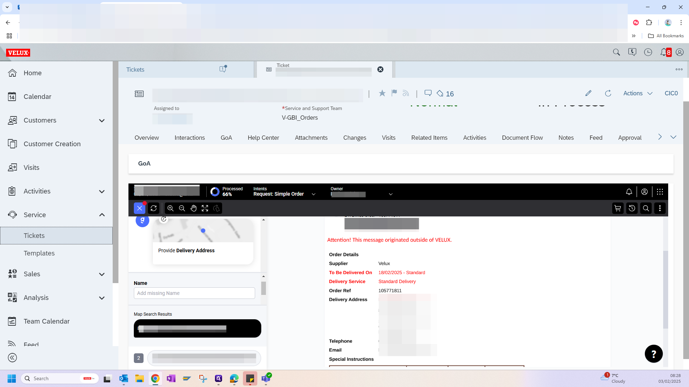Click the Windows taskbar Search box
Viewport: 689px width, 387px height.
coord(60,378)
